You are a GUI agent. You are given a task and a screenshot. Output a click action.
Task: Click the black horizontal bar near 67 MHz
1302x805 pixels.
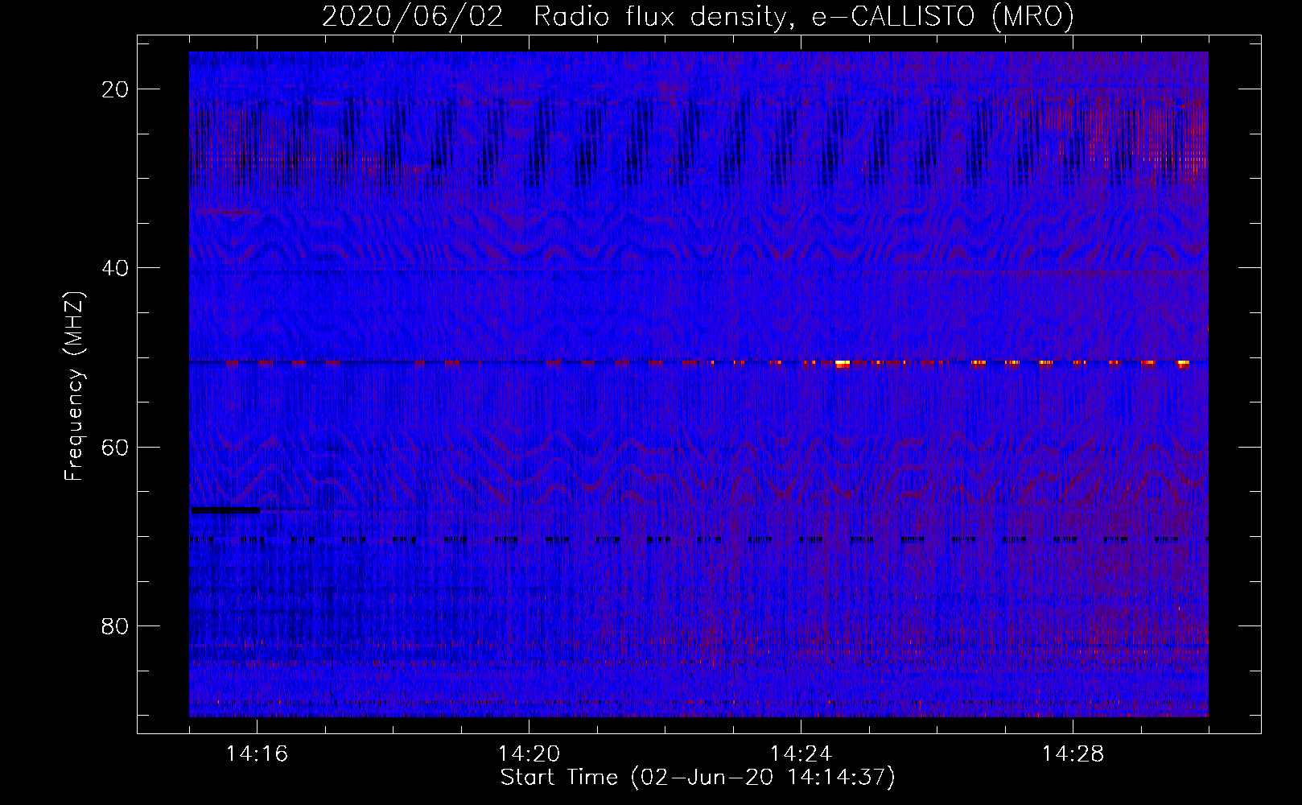pos(225,510)
